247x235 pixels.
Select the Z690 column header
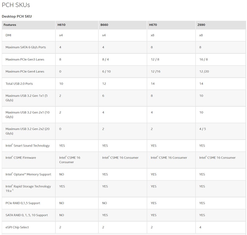[201, 25]
